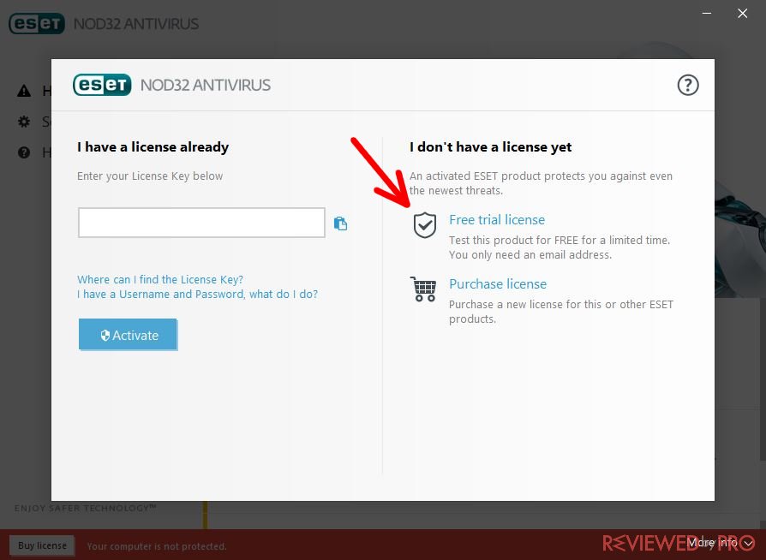The image size is (766, 560).
Task: Expand More info in the status bar
Action: coord(721,542)
